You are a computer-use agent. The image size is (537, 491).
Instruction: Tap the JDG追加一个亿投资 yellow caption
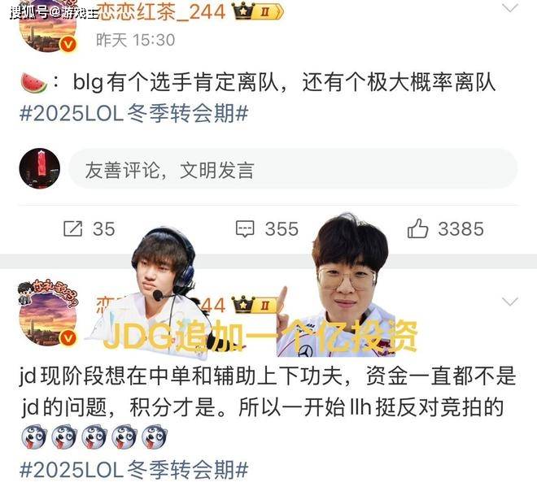tap(260, 336)
